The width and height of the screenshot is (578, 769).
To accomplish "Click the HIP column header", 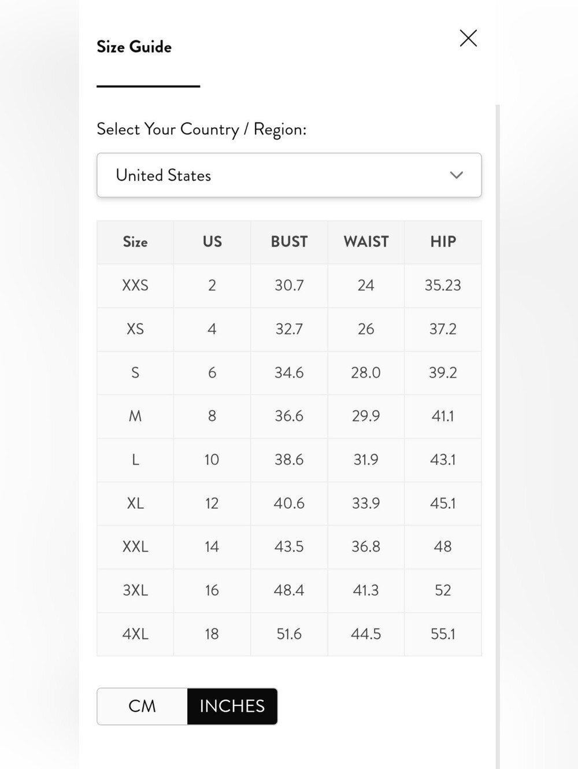I will tap(443, 242).
